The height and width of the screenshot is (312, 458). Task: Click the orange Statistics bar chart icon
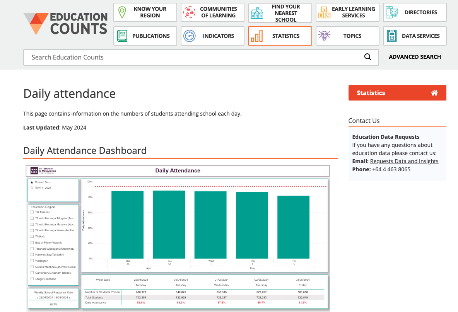pos(257,36)
